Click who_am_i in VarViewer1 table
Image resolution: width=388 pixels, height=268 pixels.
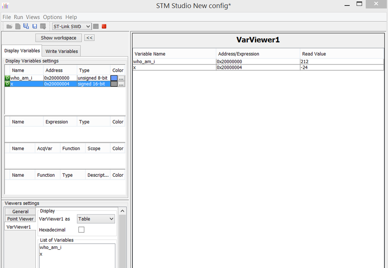click(174, 61)
